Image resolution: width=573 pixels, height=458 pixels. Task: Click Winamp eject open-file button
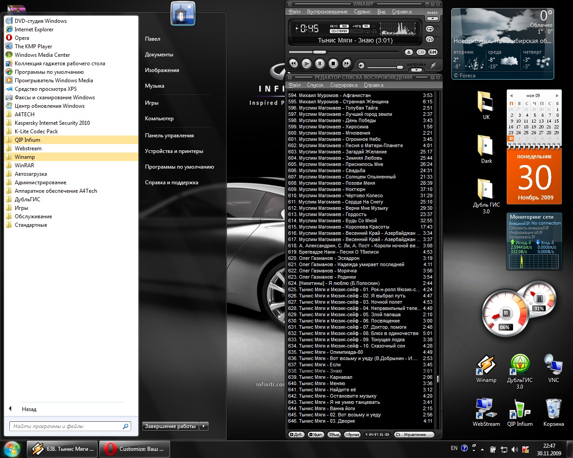coord(409,52)
